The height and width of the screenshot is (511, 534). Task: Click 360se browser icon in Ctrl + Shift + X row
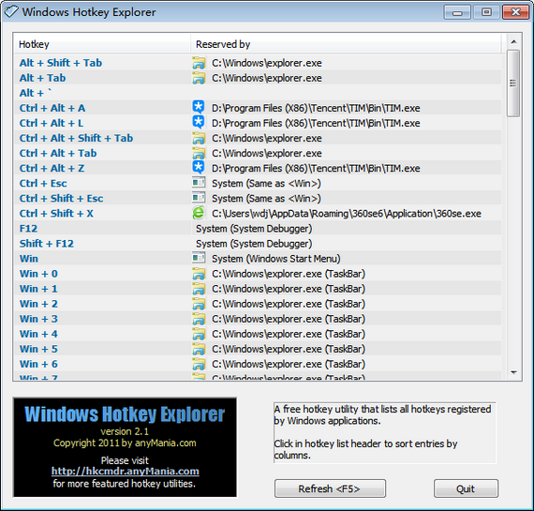(199, 213)
